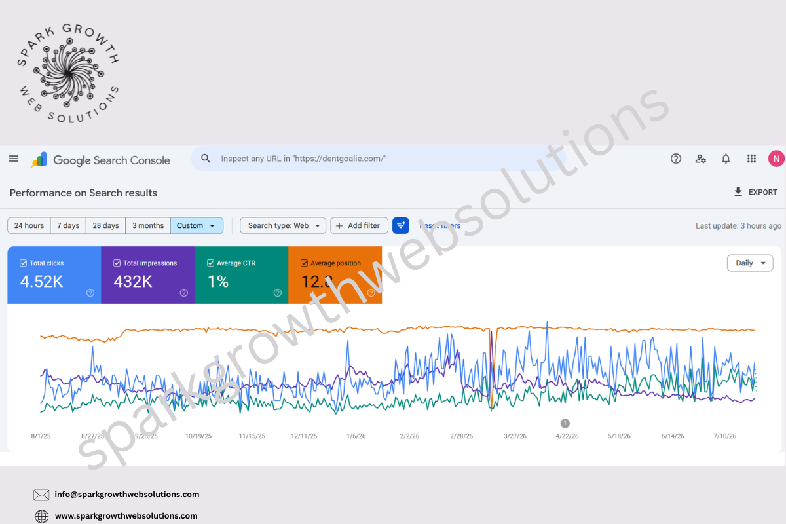This screenshot has height=524, width=786.
Task: Click the 3/27/26 axis date label
Action: 514,436
